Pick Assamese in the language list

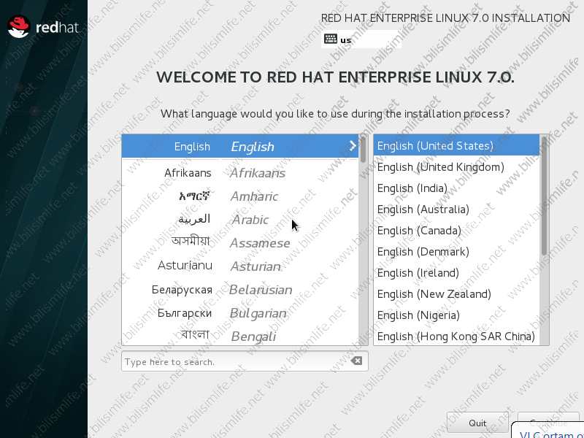(x=239, y=243)
